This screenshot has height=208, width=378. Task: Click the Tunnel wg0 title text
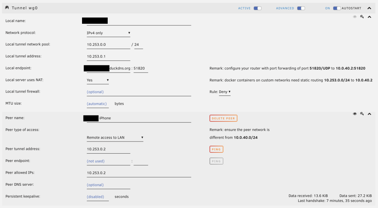(25, 8)
